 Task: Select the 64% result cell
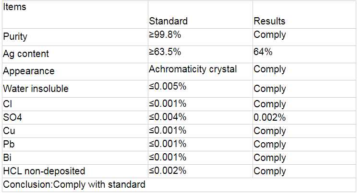[264, 52]
